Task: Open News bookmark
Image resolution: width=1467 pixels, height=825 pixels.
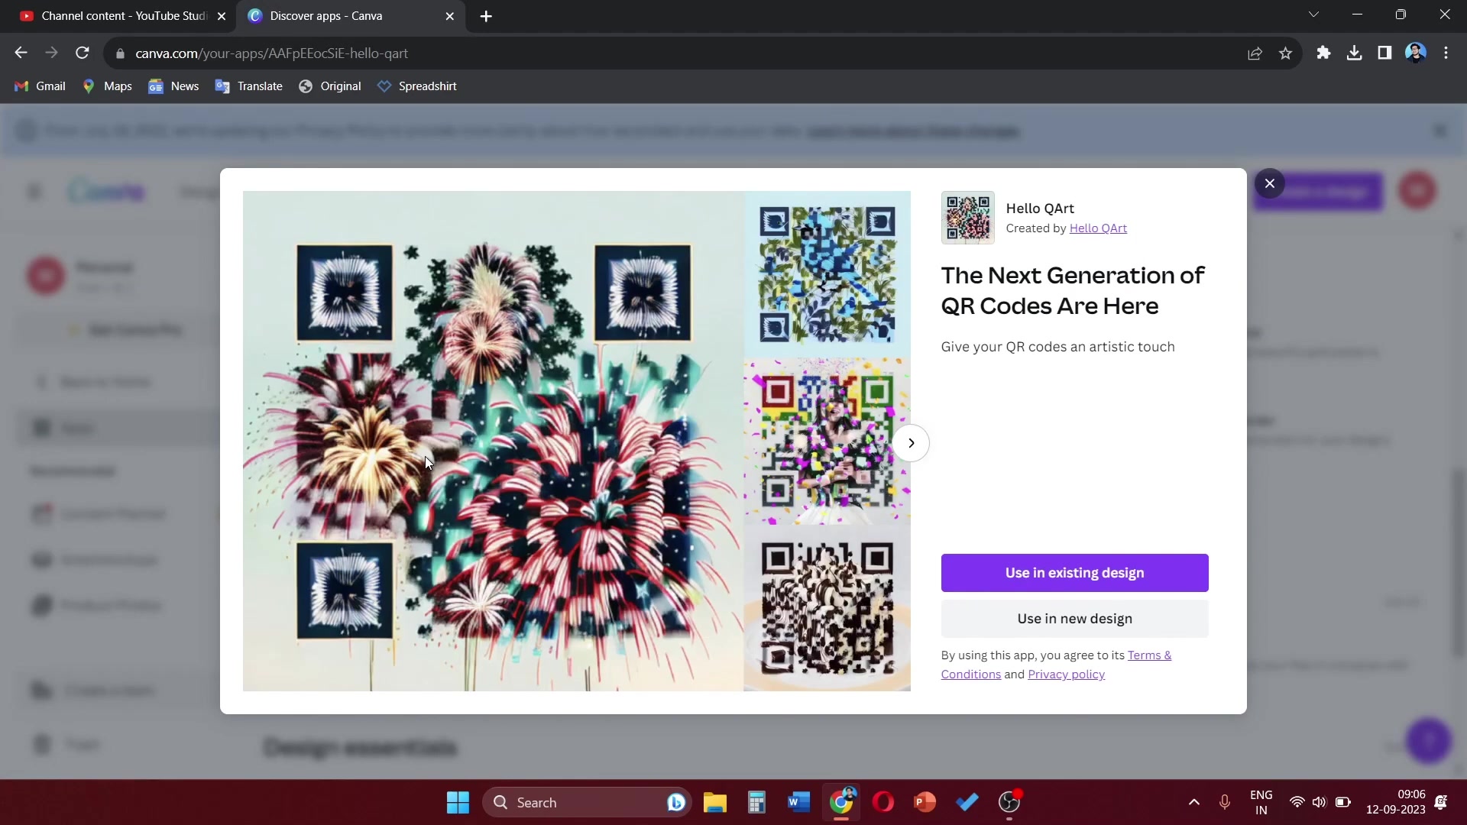Action: [173, 86]
